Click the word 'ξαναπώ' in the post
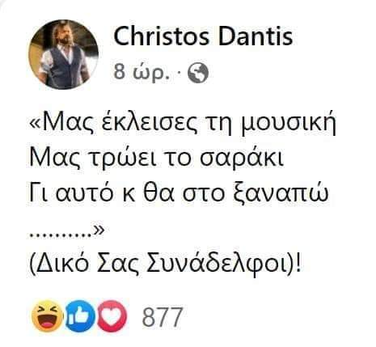This screenshot has height=347, width=376. tap(281, 194)
